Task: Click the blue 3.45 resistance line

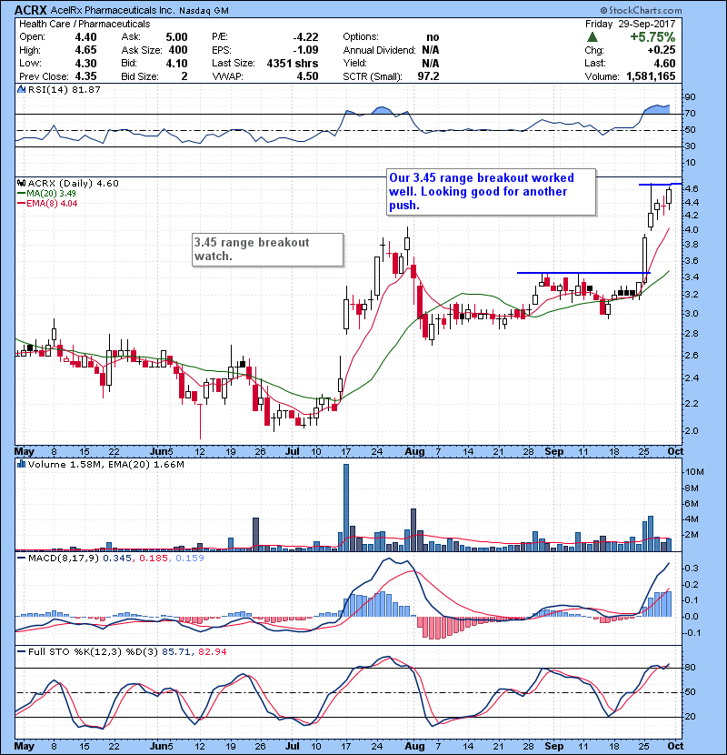Action: coord(583,273)
